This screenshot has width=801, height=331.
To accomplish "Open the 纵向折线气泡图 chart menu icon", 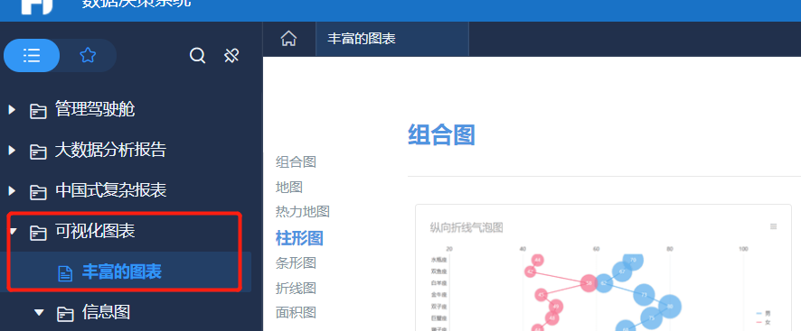I will pyautogui.click(x=773, y=226).
